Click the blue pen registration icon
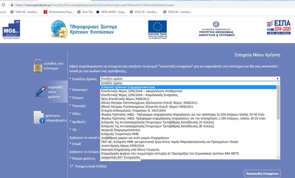295x178 pixels. [40, 91]
